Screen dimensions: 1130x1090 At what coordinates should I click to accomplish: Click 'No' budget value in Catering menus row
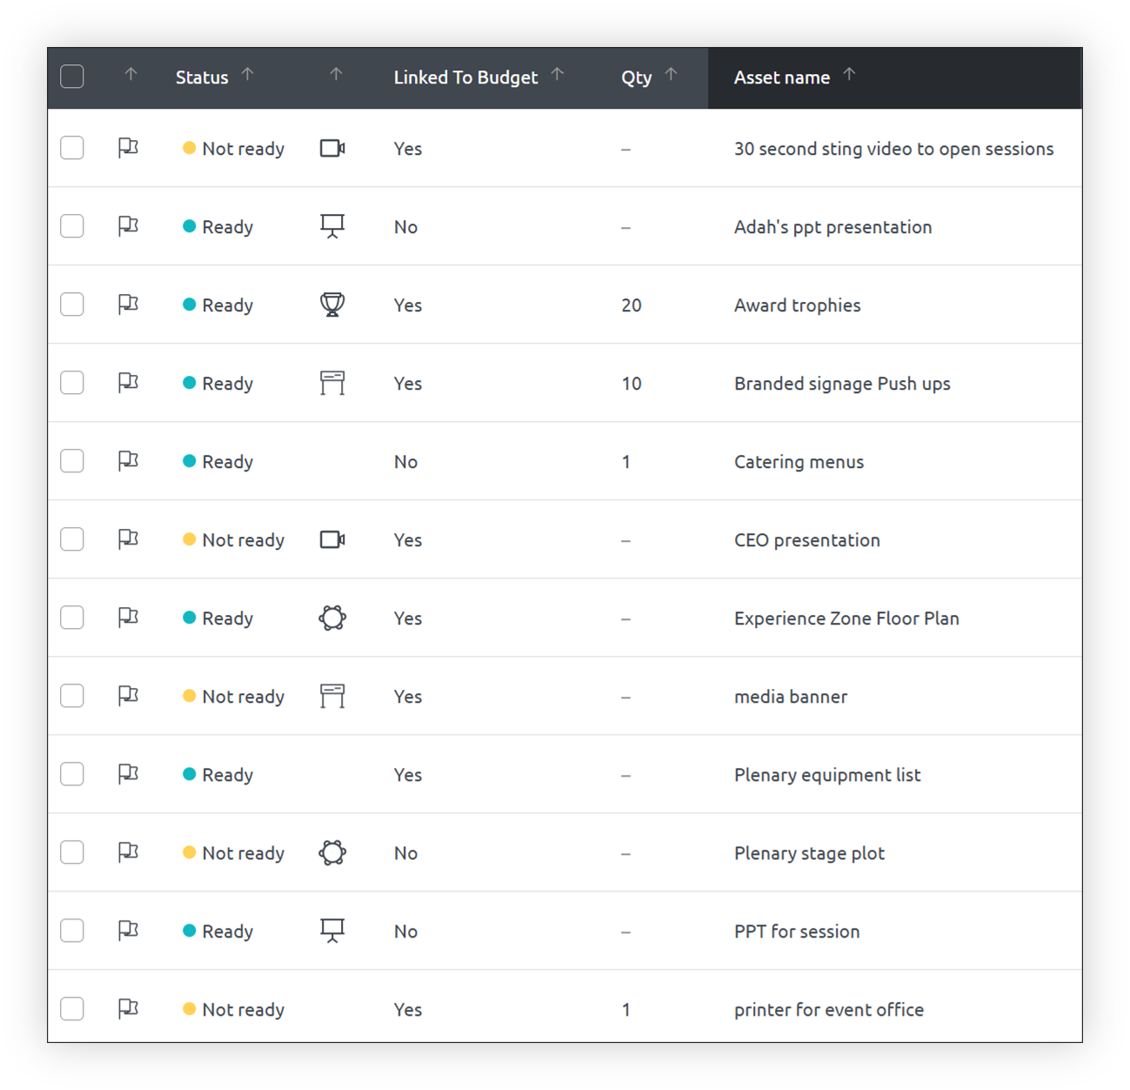point(405,462)
